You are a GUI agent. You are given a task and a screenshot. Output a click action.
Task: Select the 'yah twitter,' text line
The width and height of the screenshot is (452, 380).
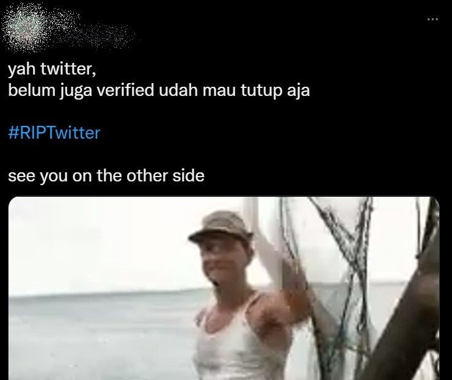[52, 69]
